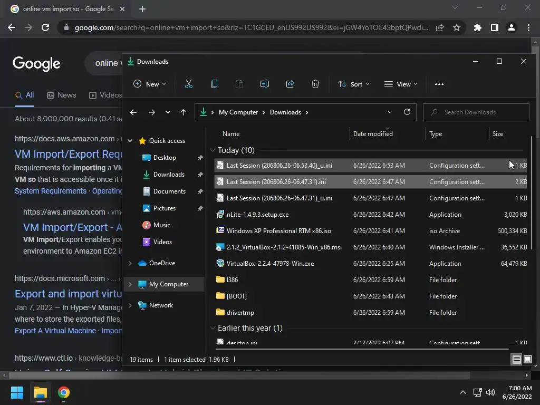Open the volume control in system tray
Screen dimensions: 540x405
[490, 392]
